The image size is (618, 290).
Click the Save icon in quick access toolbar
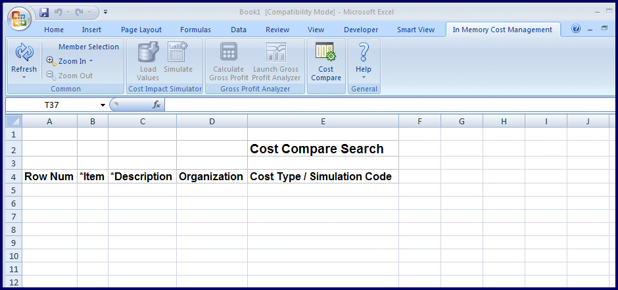coord(44,12)
